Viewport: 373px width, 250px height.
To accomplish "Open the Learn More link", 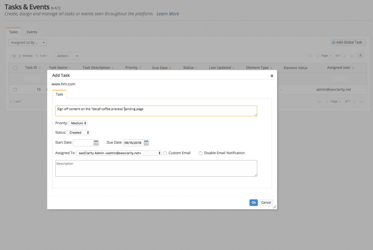I will [x=168, y=14].
